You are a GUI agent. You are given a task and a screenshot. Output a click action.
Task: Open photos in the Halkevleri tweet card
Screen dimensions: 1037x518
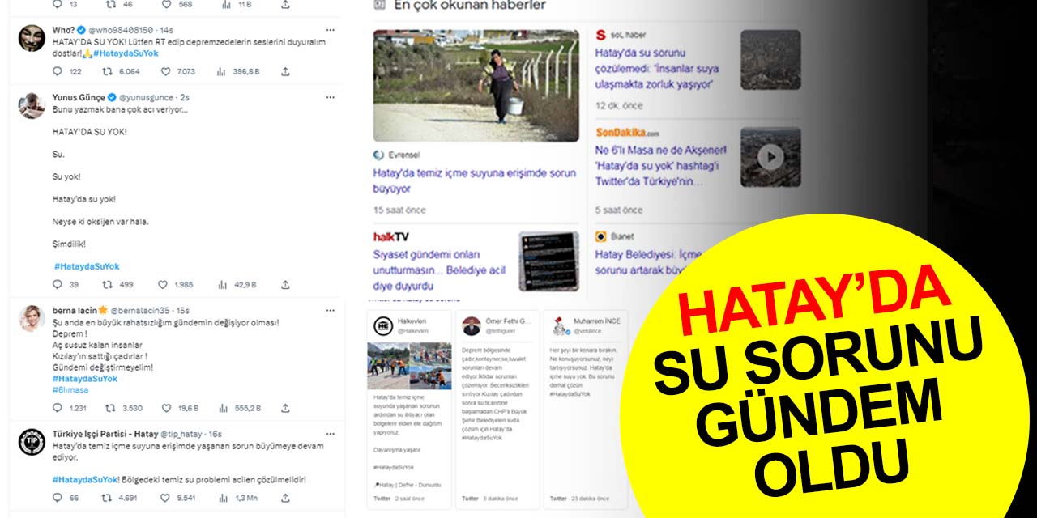point(409,365)
